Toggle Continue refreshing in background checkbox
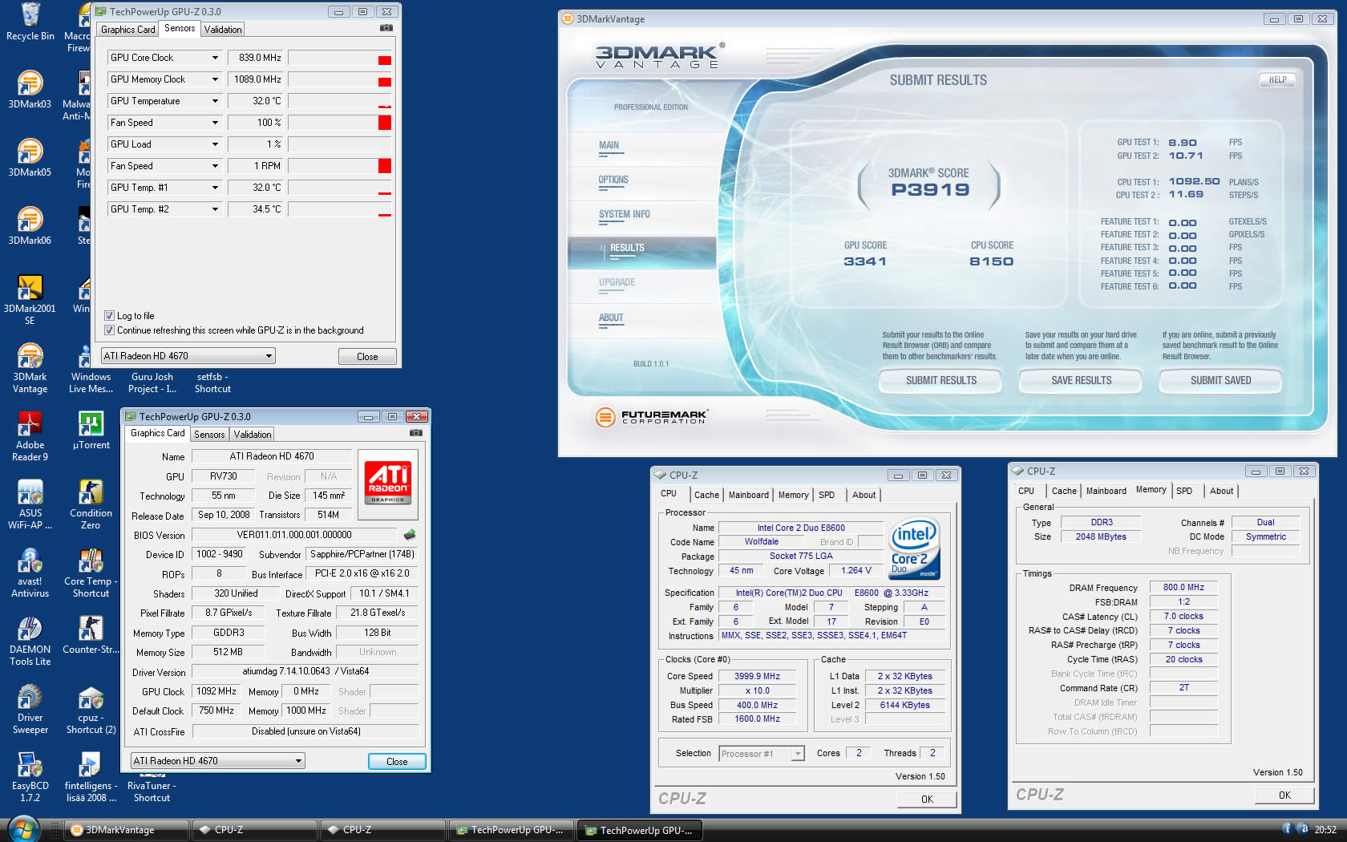The width and height of the screenshot is (1347, 842). click(x=109, y=330)
